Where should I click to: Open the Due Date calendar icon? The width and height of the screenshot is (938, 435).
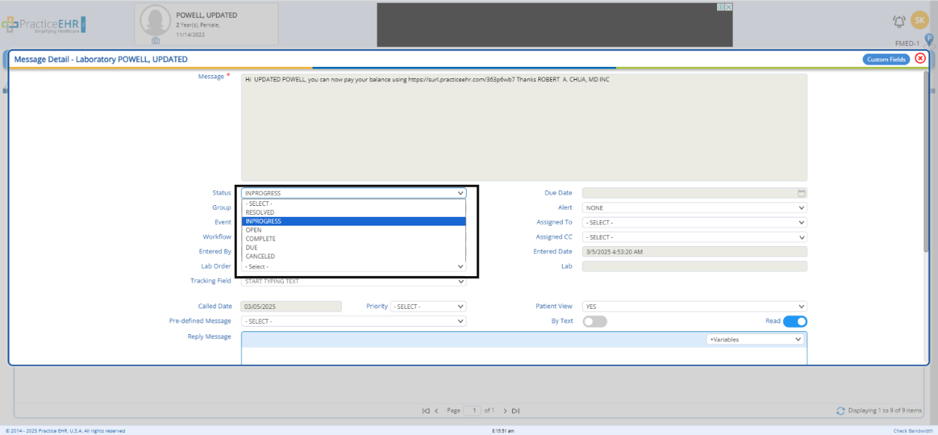coord(802,193)
